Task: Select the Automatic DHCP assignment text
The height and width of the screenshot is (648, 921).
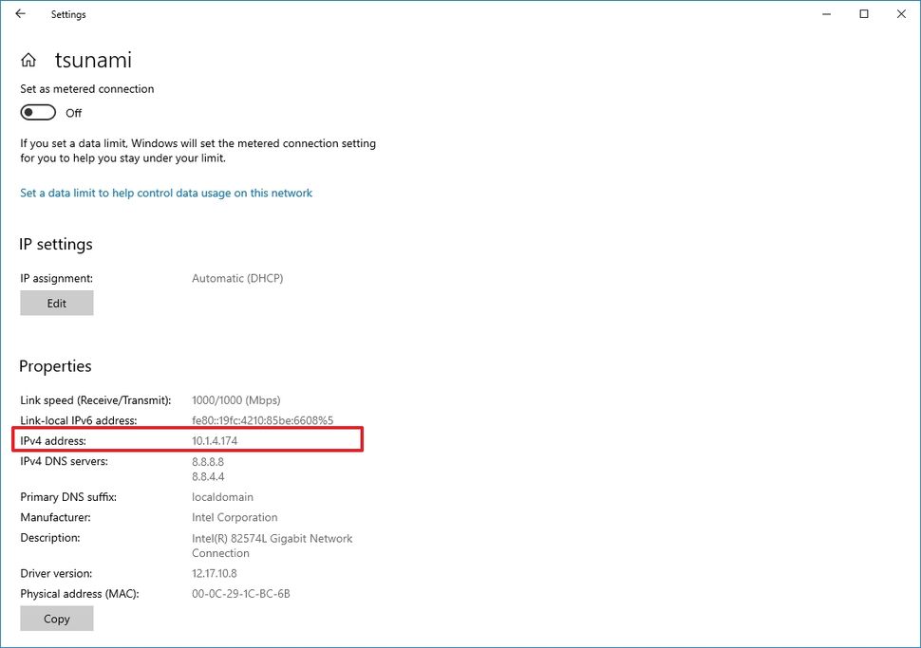Action: pyautogui.click(x=238, y=278)
